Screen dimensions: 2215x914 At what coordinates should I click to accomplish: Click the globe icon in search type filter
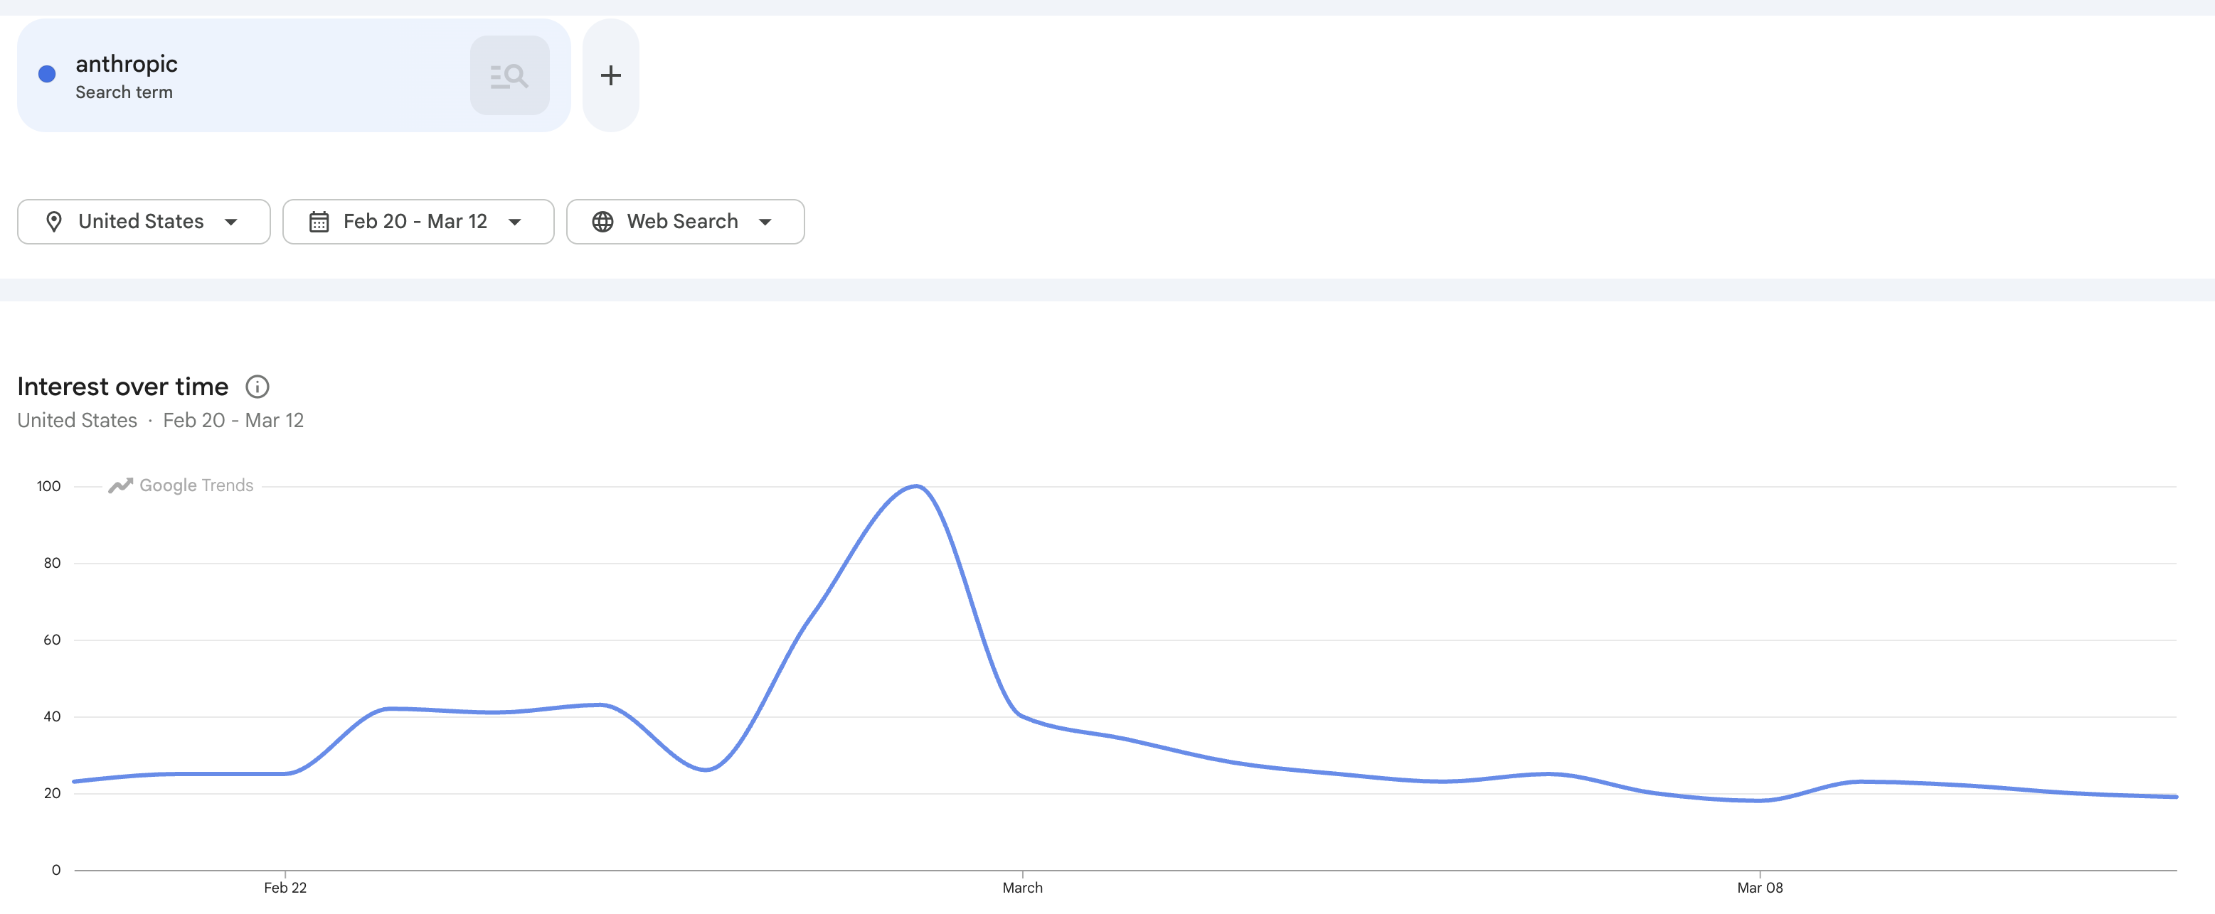[602, 222]
